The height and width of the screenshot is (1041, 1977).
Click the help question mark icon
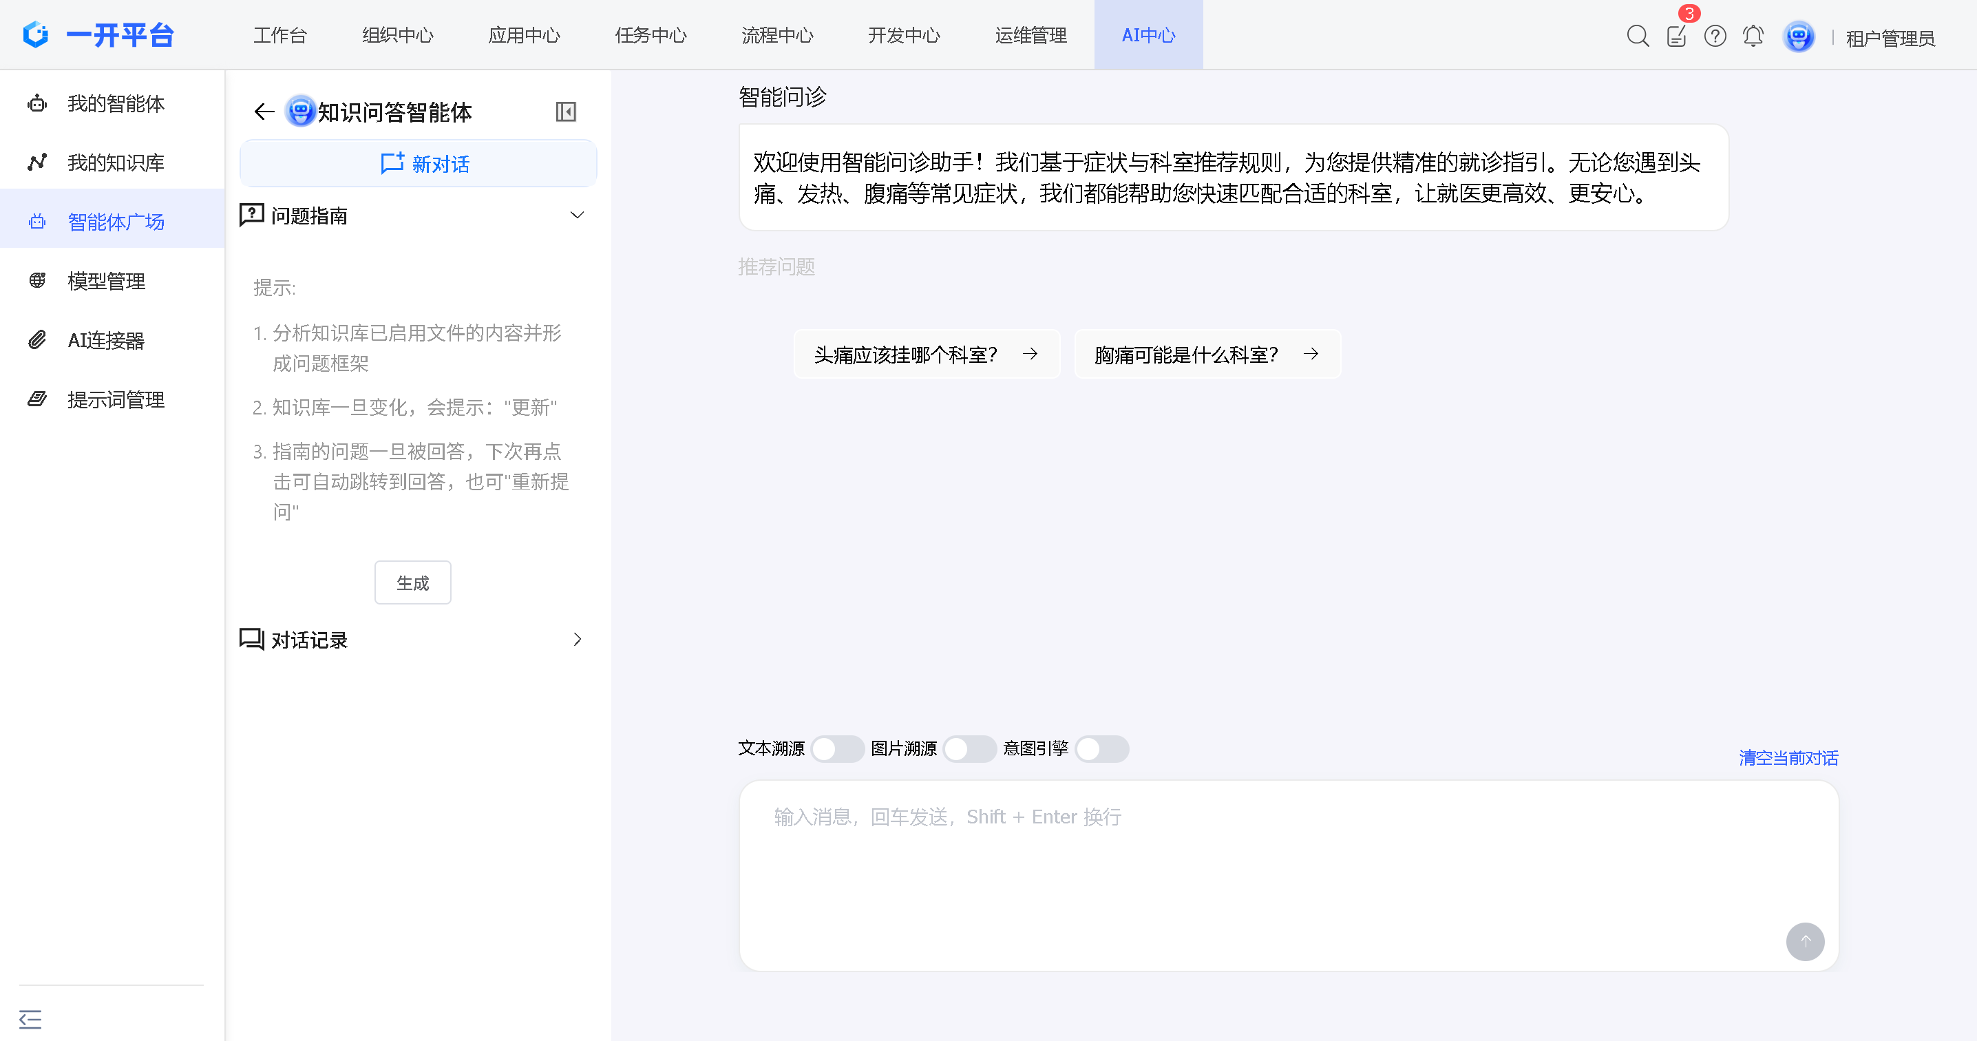coord(1715,36)
